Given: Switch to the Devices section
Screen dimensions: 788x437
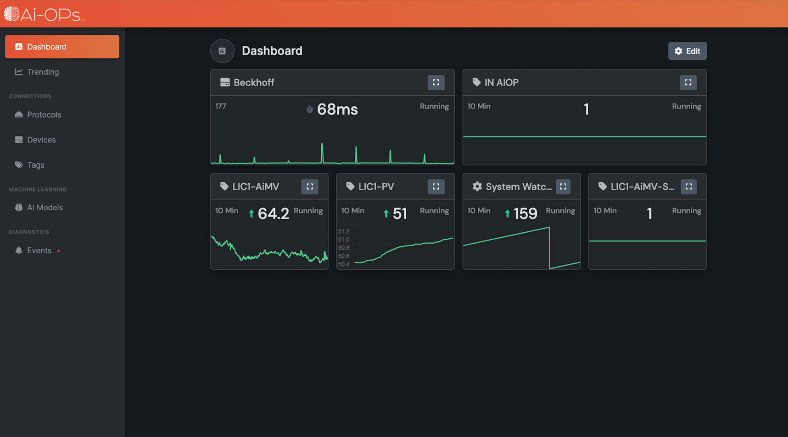Looking at the screenshot, I should click(41, 140).
